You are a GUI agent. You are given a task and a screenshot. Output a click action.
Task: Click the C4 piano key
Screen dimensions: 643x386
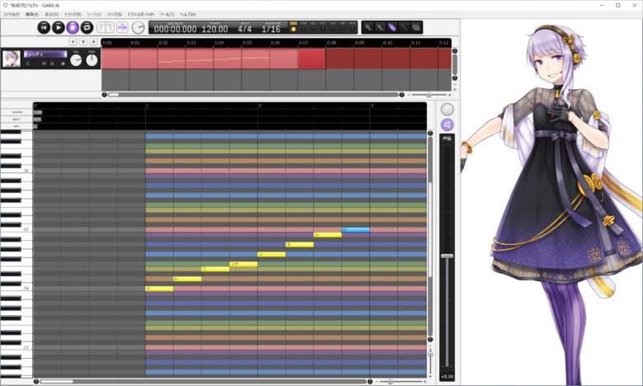tap(16, 289)
